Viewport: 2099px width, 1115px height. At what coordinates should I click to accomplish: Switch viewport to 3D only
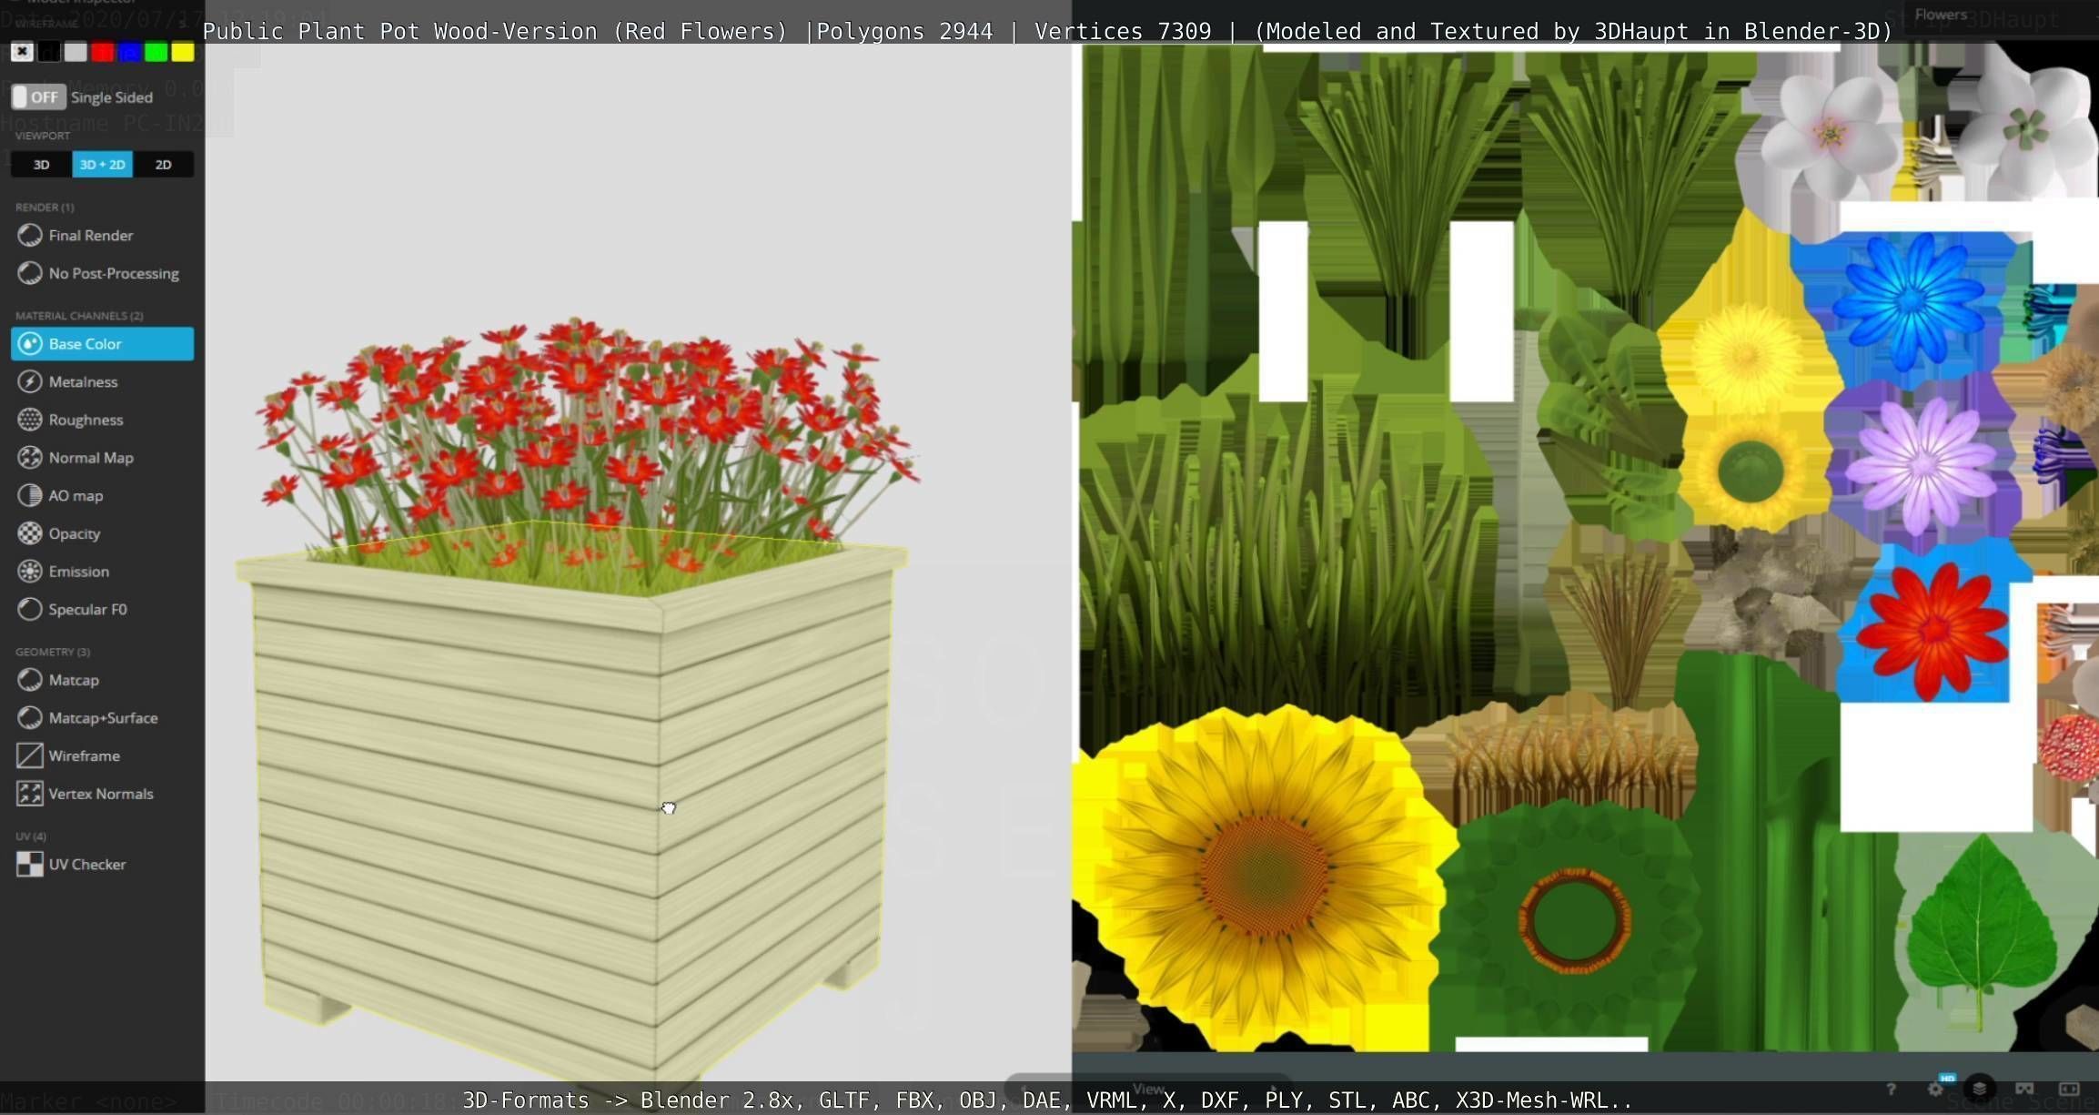[x=41, y=165]
